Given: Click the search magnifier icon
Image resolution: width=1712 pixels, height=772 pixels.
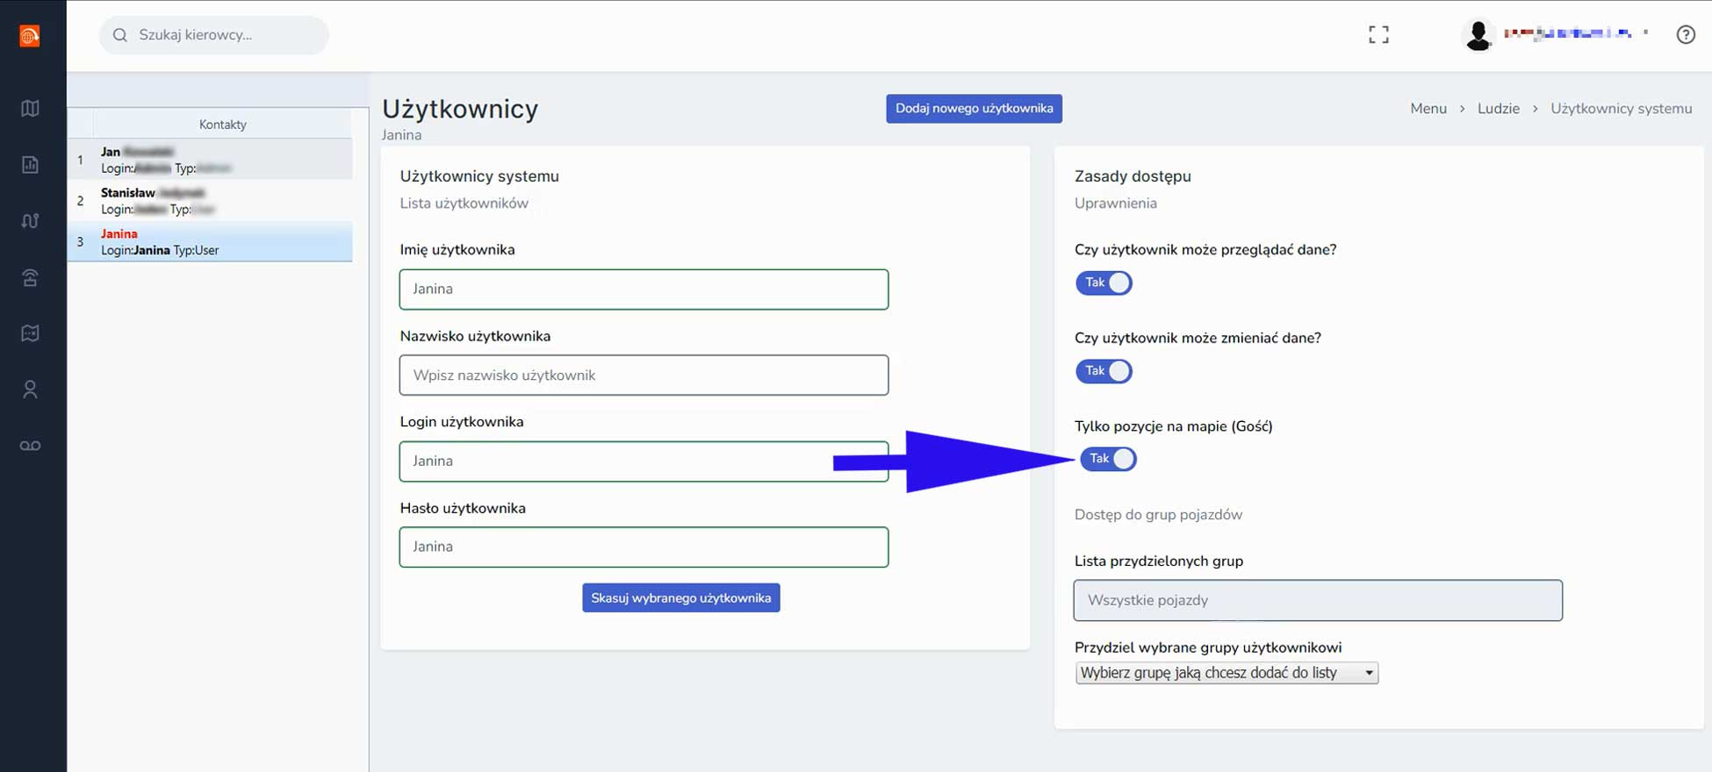Looking at the screenshot, I should coord(120,35).
